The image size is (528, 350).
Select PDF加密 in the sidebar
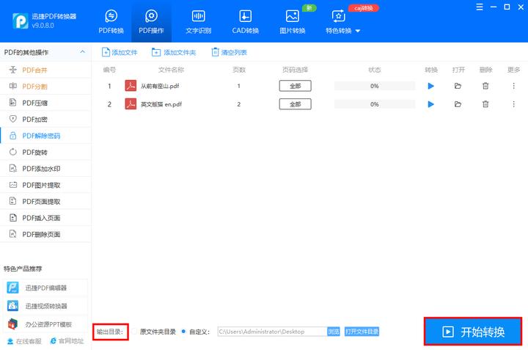(x=45, y=120)
